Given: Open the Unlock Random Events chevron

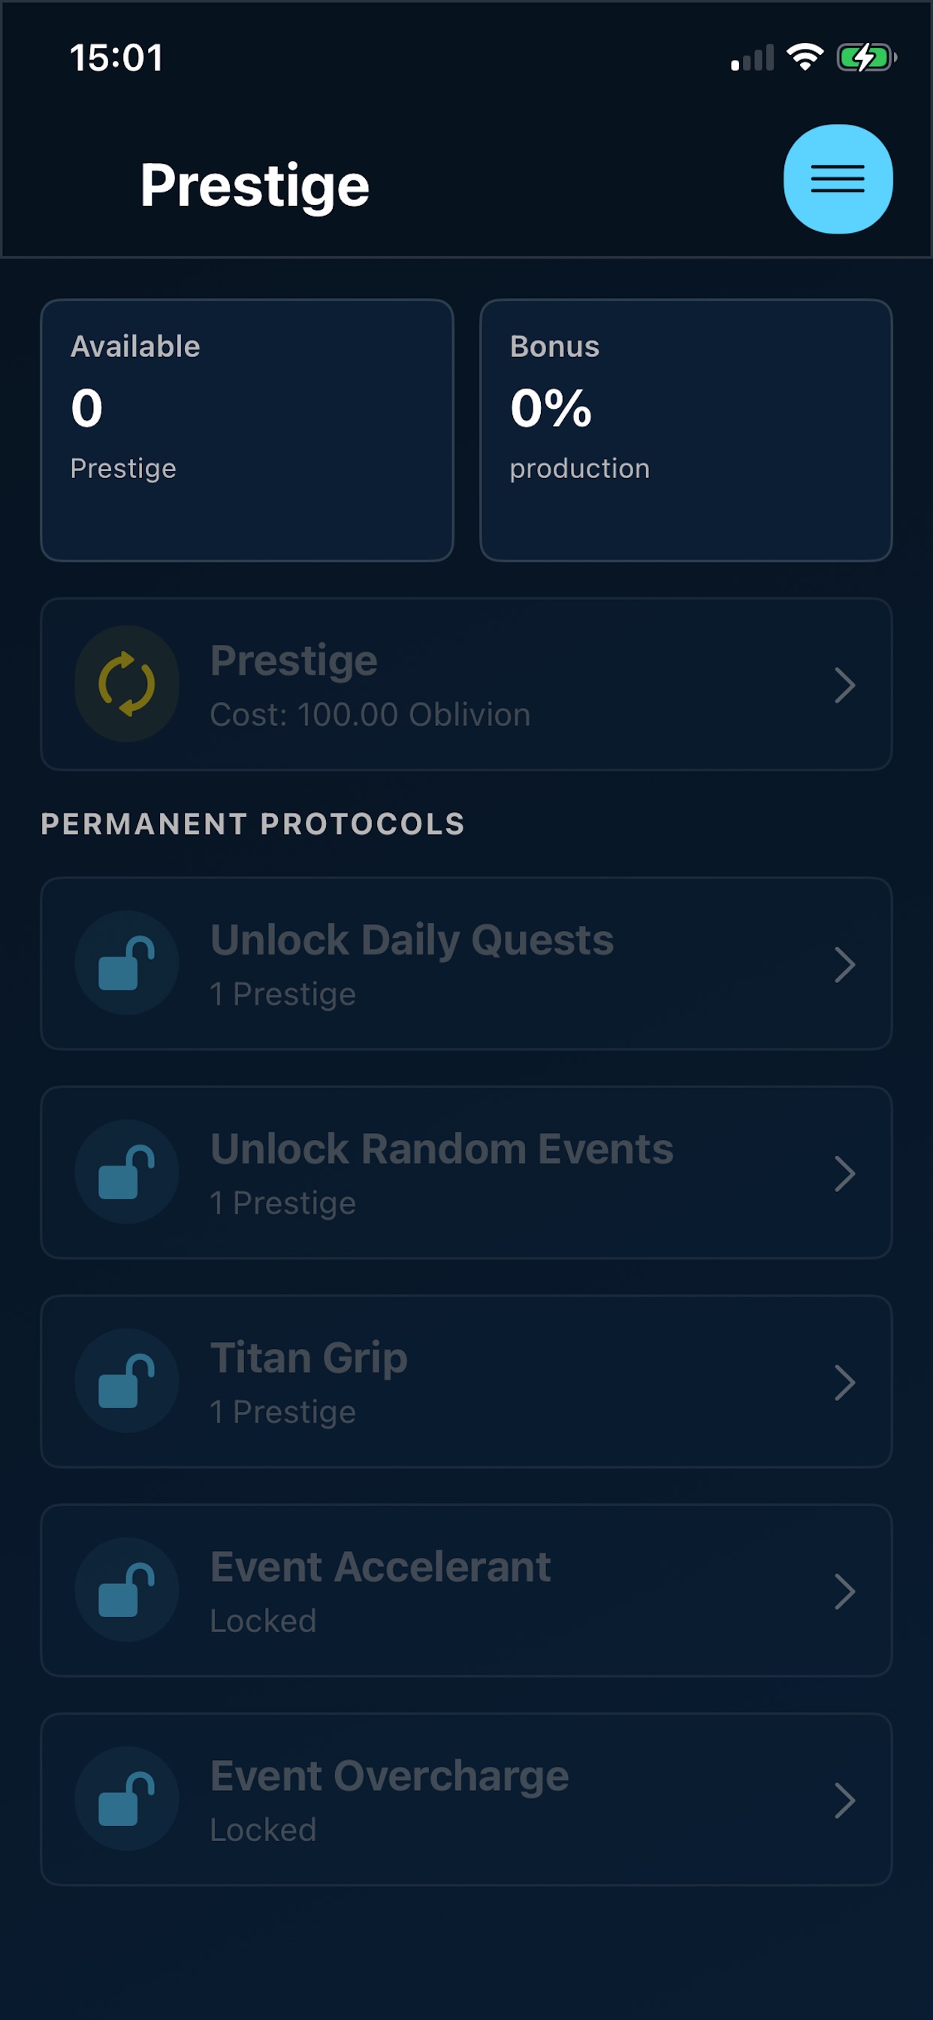Looking at the screenshot, I should [x=844, y=1174].
